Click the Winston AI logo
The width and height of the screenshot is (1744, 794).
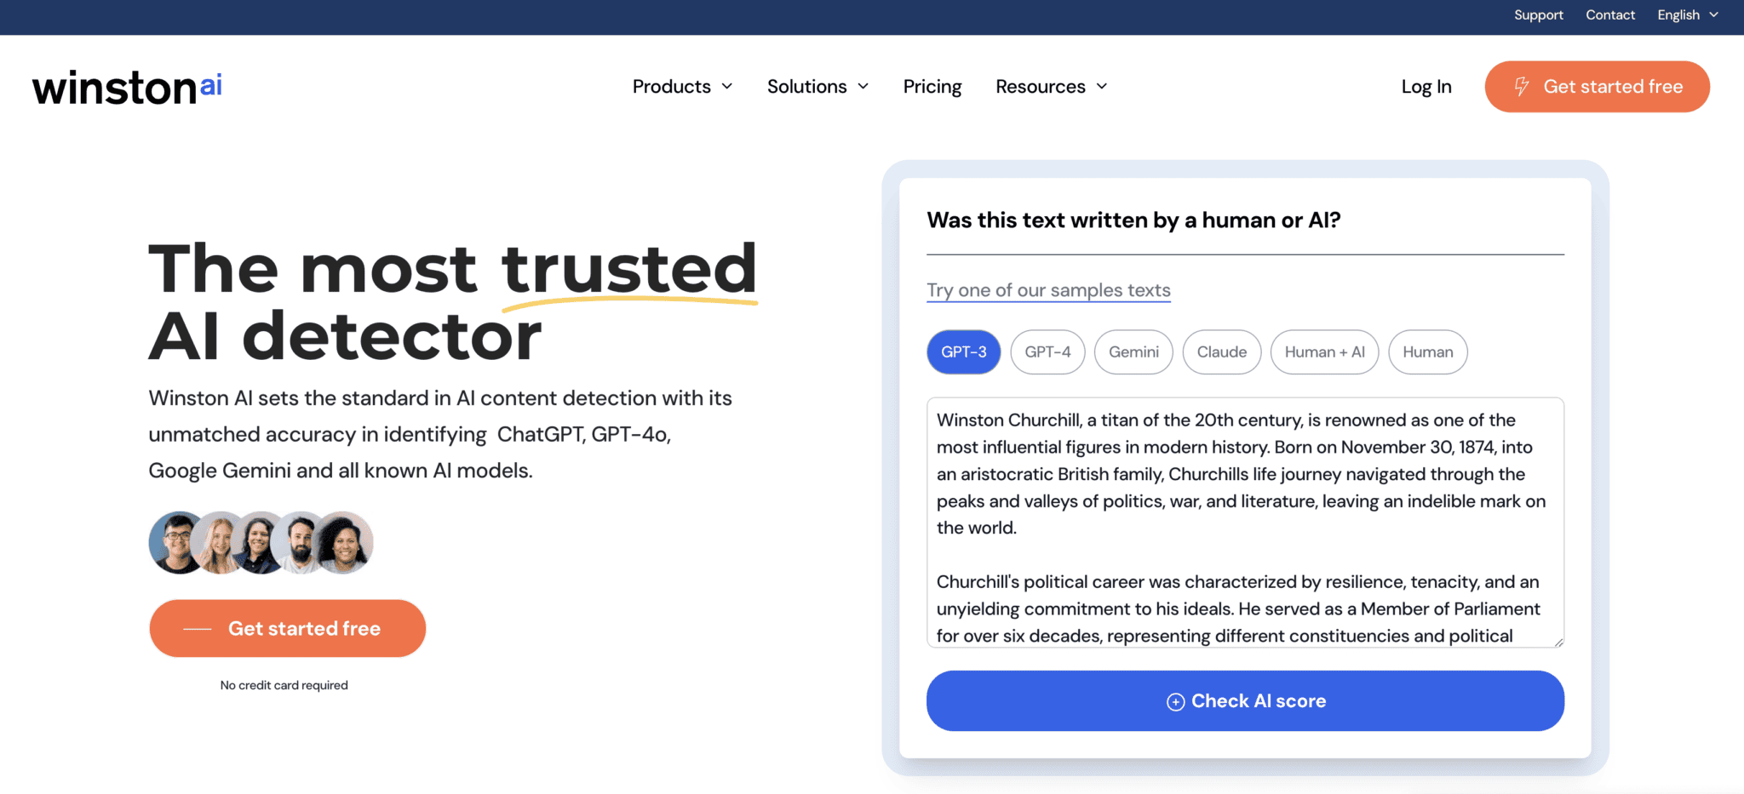click(127, 88)
